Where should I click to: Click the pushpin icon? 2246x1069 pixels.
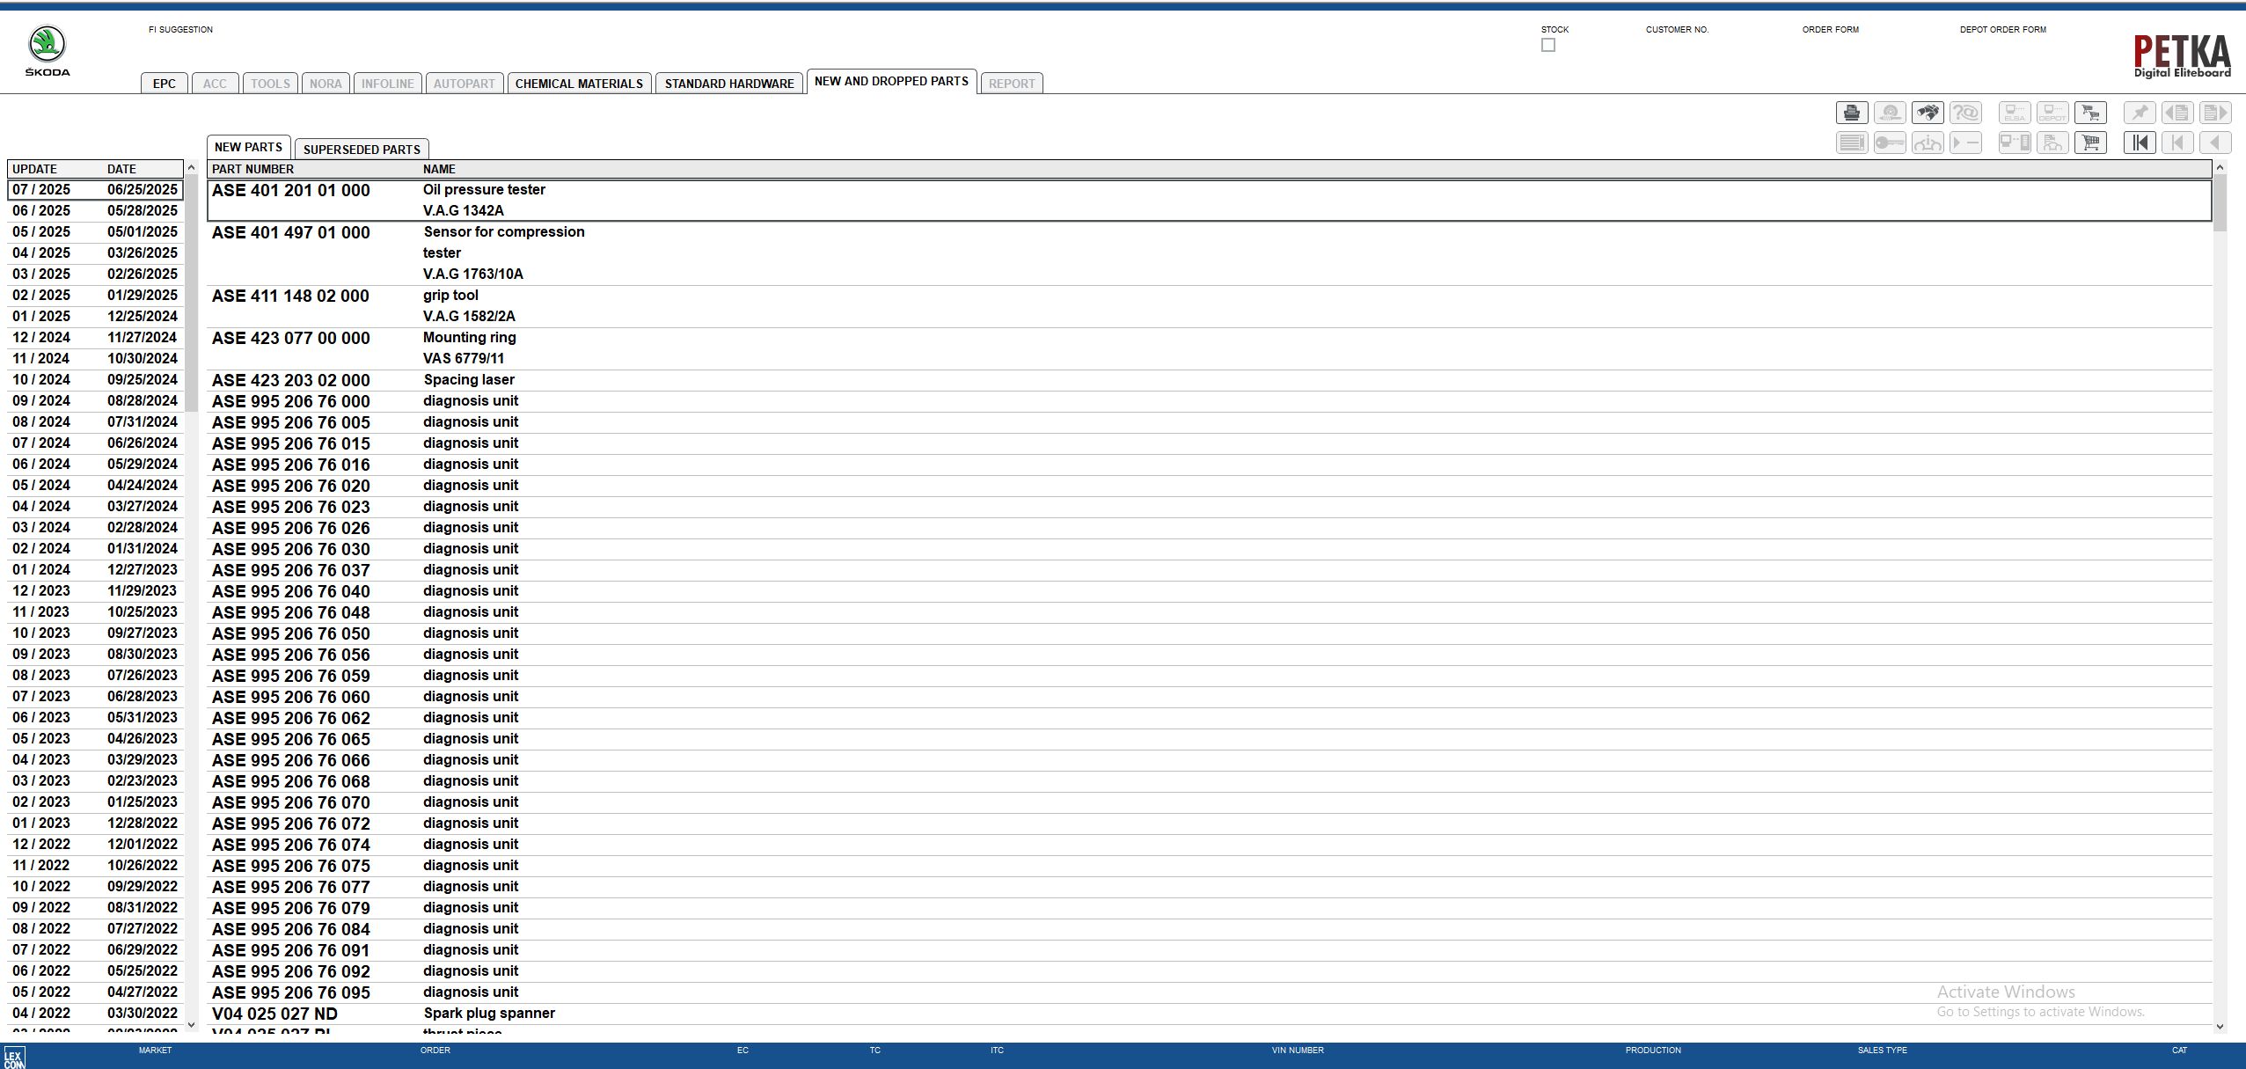[x=2140, y=113]
